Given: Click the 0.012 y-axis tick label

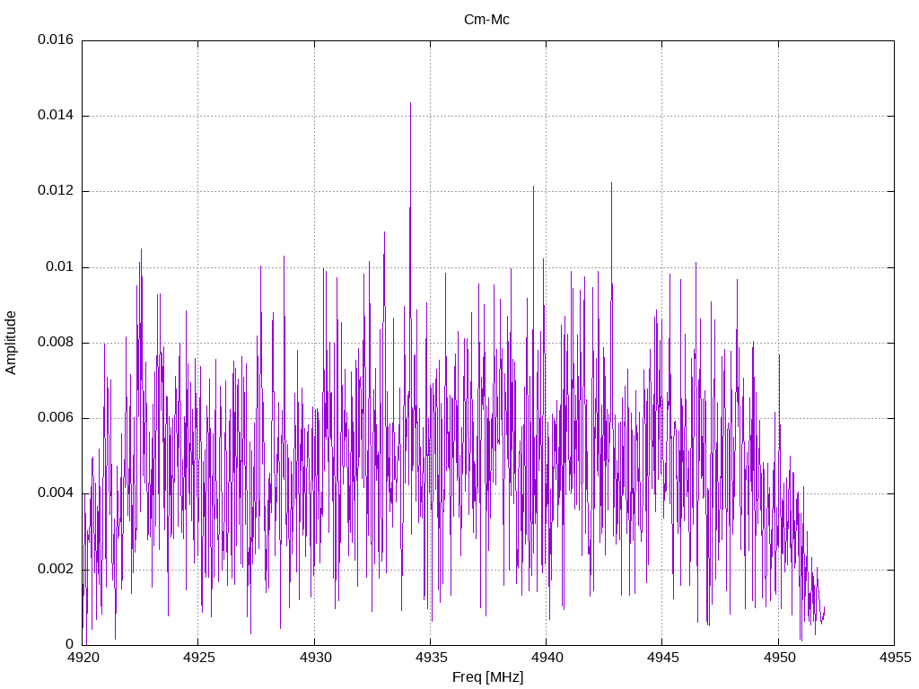Looking at the screenshot, I should (56, 191).
